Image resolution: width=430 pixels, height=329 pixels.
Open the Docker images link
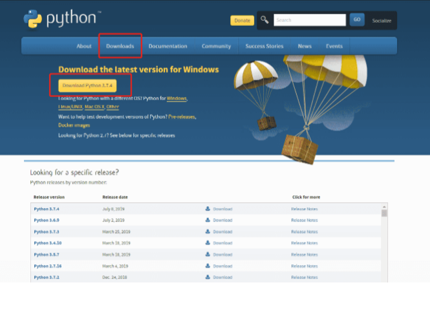[74, 125]
